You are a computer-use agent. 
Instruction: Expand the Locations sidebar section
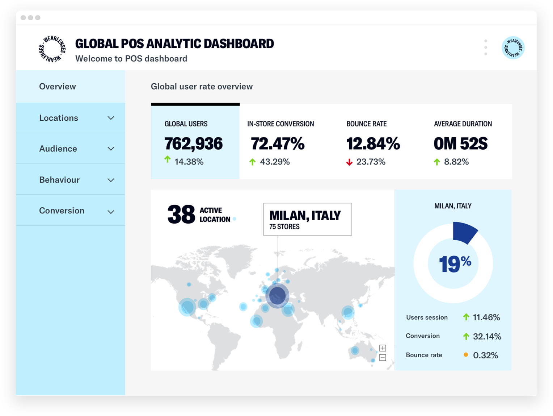(110, 118)
